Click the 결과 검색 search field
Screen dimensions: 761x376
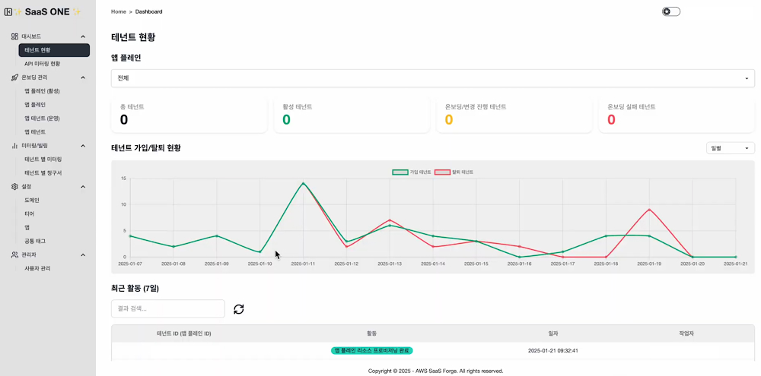click(x=167, y=308)
